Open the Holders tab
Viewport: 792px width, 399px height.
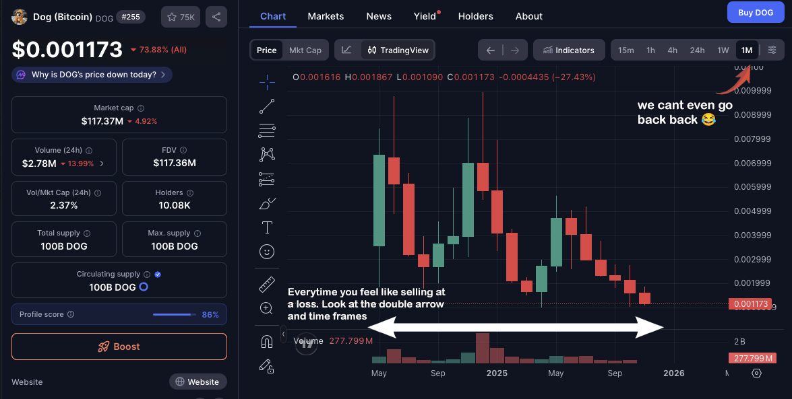click(475, 16)
